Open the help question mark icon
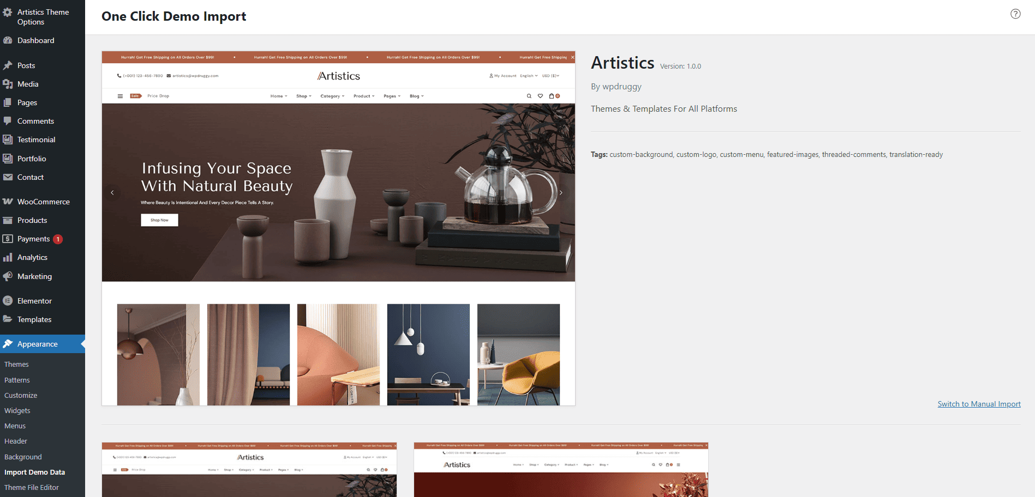1035x497 pixels. tap(1015, 14)
